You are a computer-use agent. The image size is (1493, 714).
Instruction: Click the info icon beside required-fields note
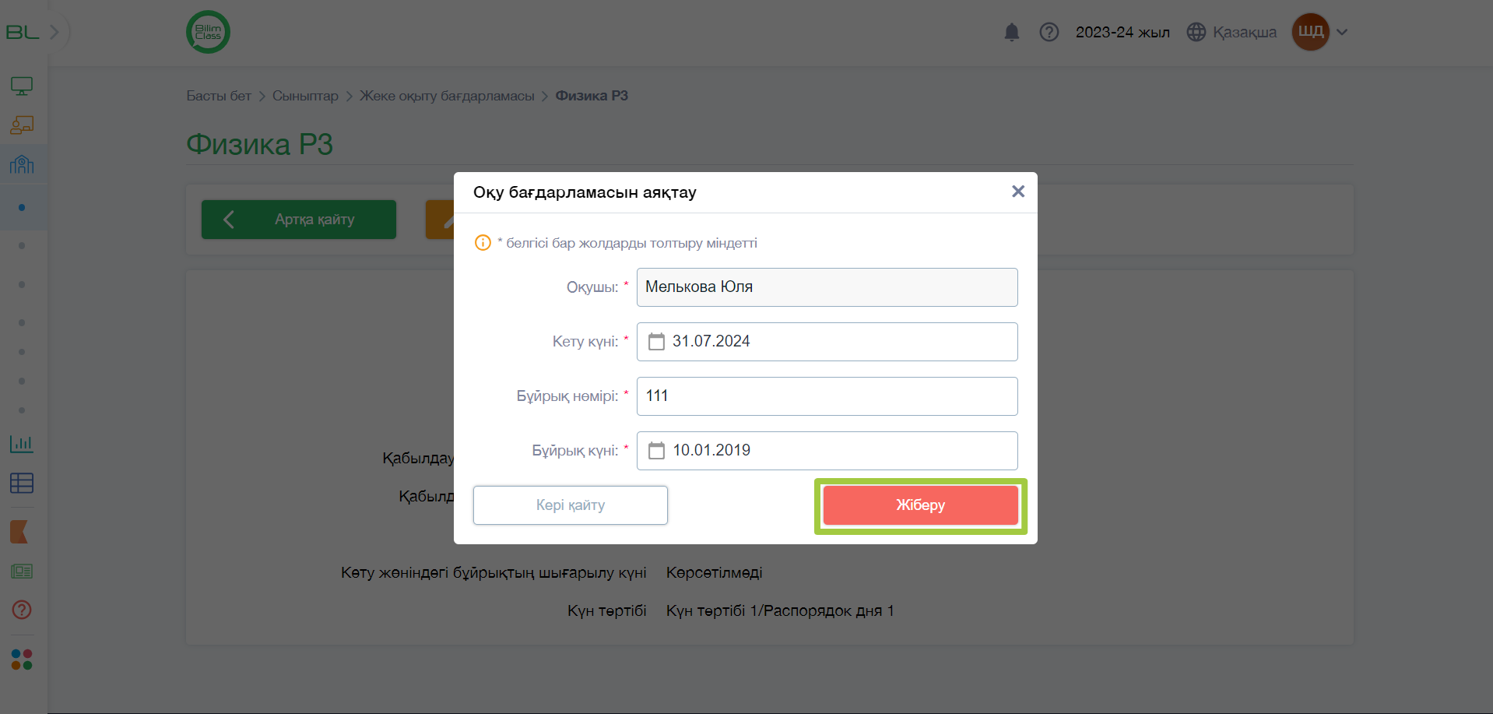[483, 243]
